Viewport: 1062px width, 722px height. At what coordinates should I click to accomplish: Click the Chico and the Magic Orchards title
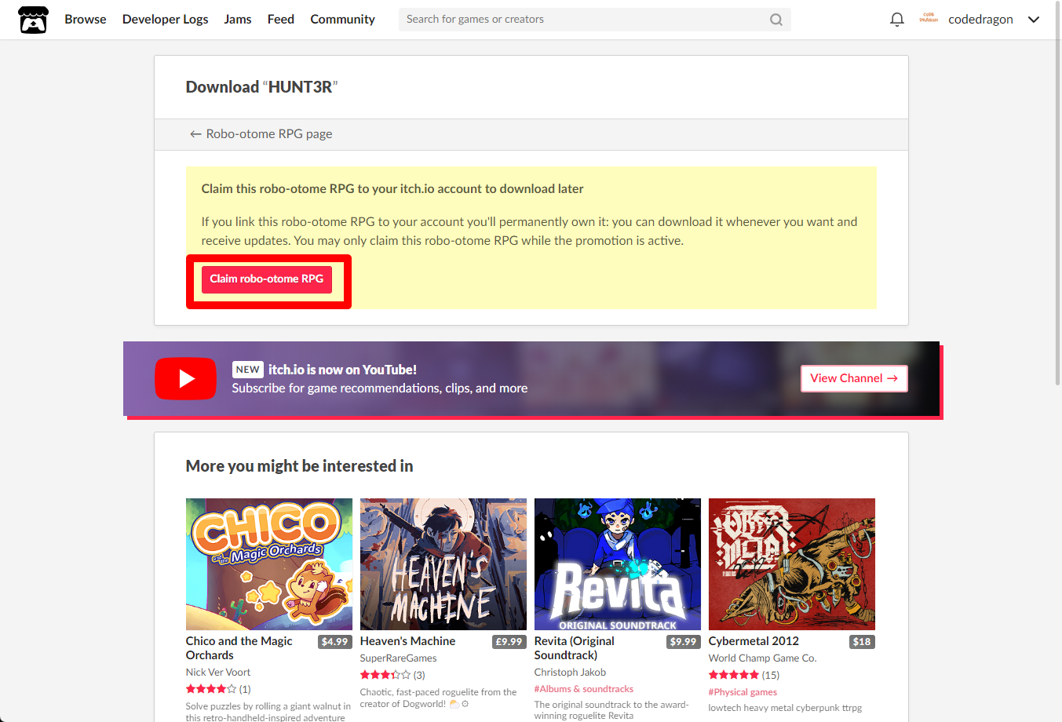[x=239, y=648]
